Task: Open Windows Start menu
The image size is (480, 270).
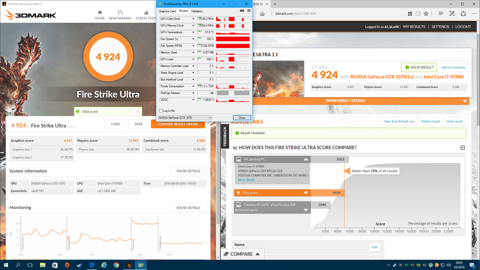Action: pos(6,265)
